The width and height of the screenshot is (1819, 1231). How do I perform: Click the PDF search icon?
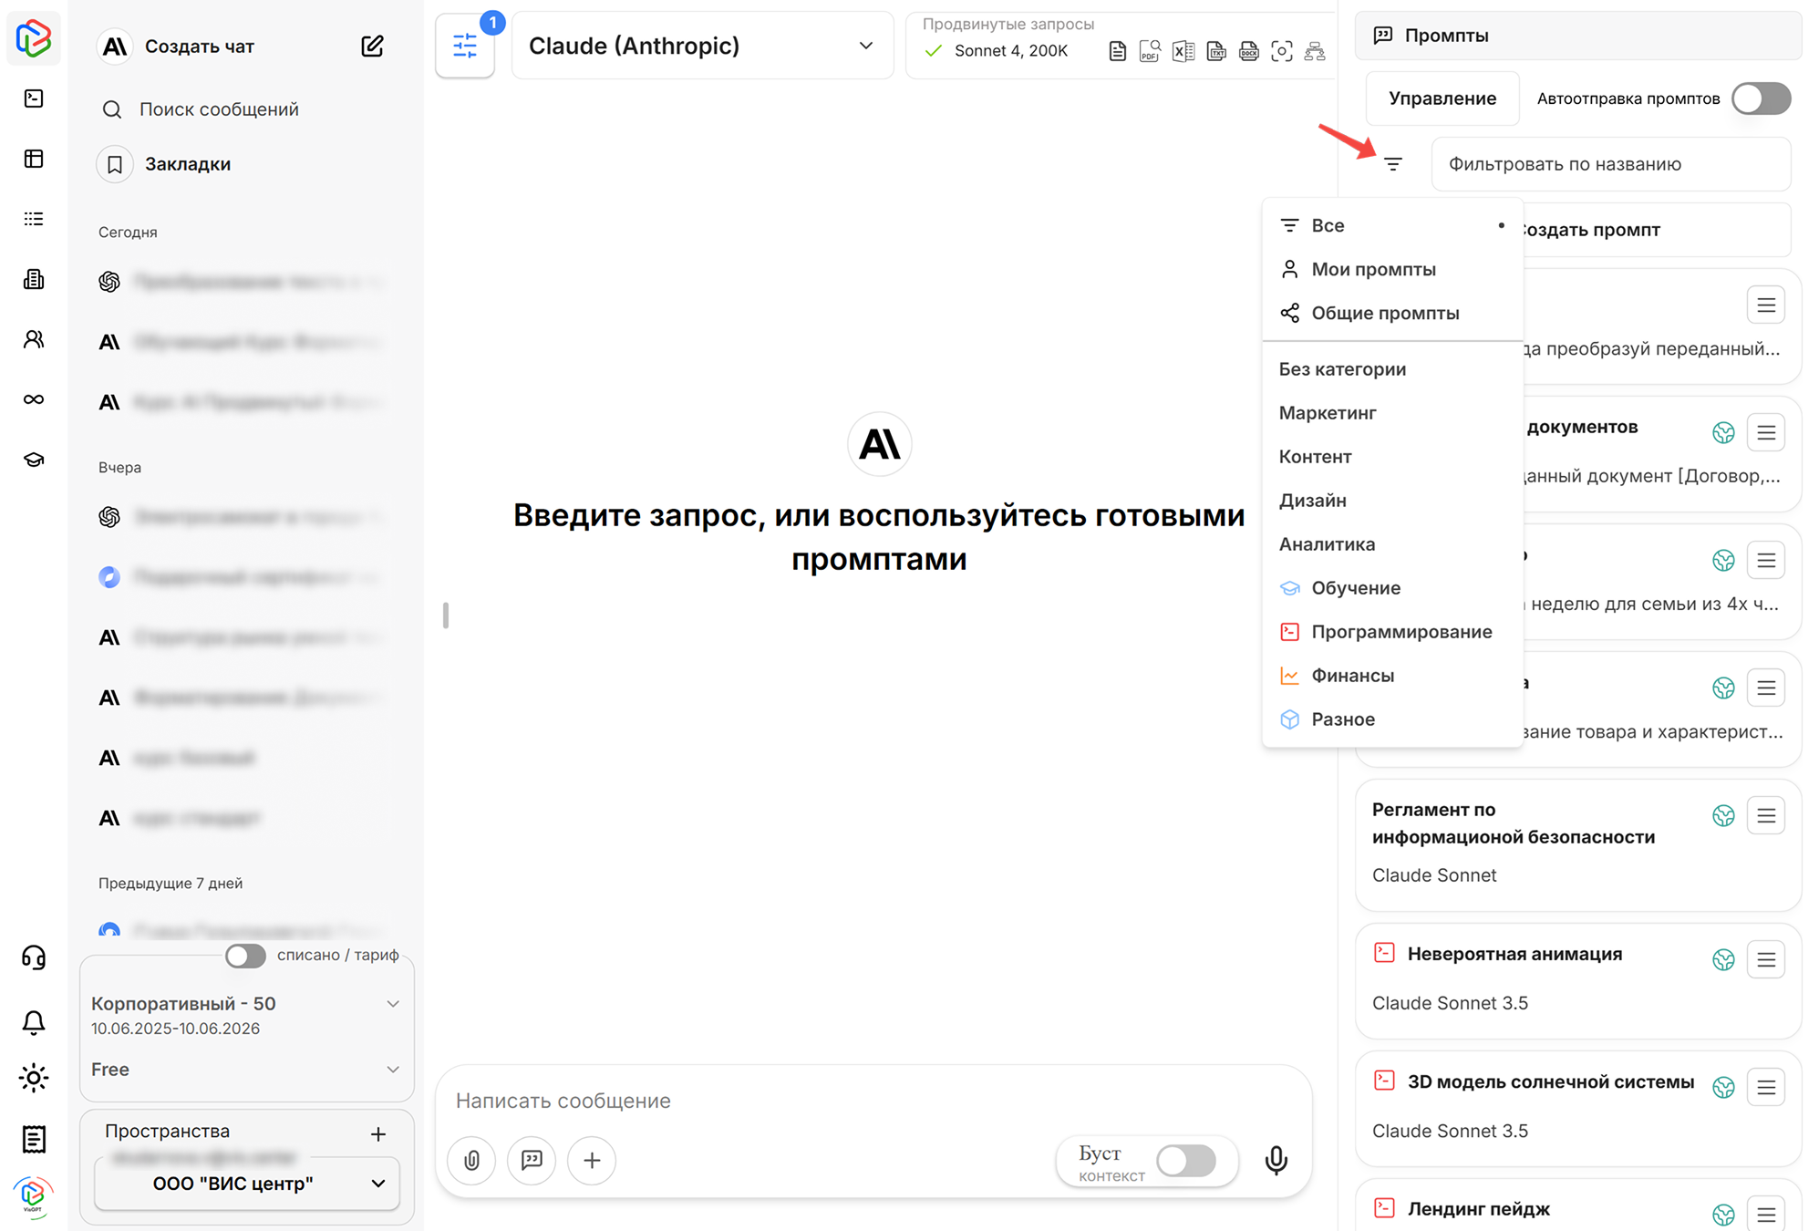click(x=1150, y=52)
